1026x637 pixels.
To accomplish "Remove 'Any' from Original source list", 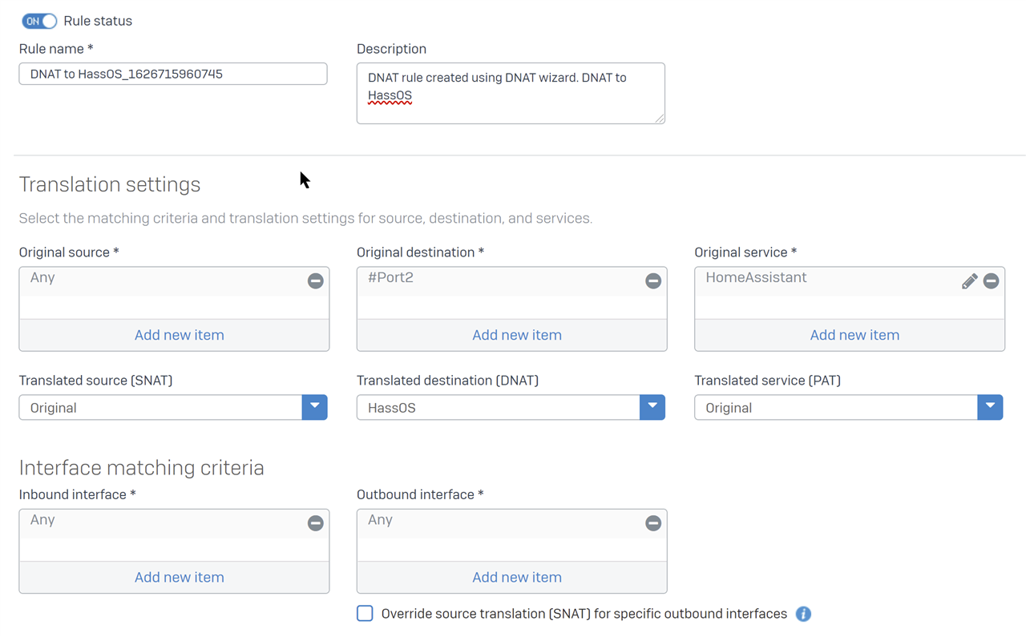I will (316, 280).
